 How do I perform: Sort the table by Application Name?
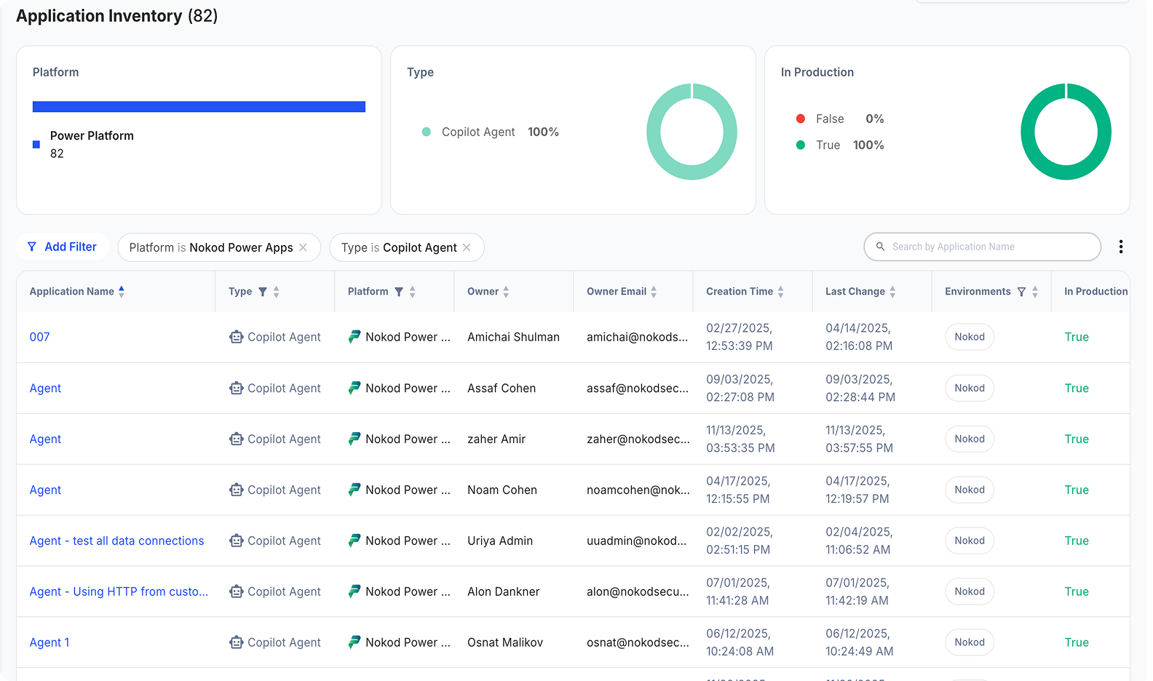pyautogui.click(x=122, y=291)
